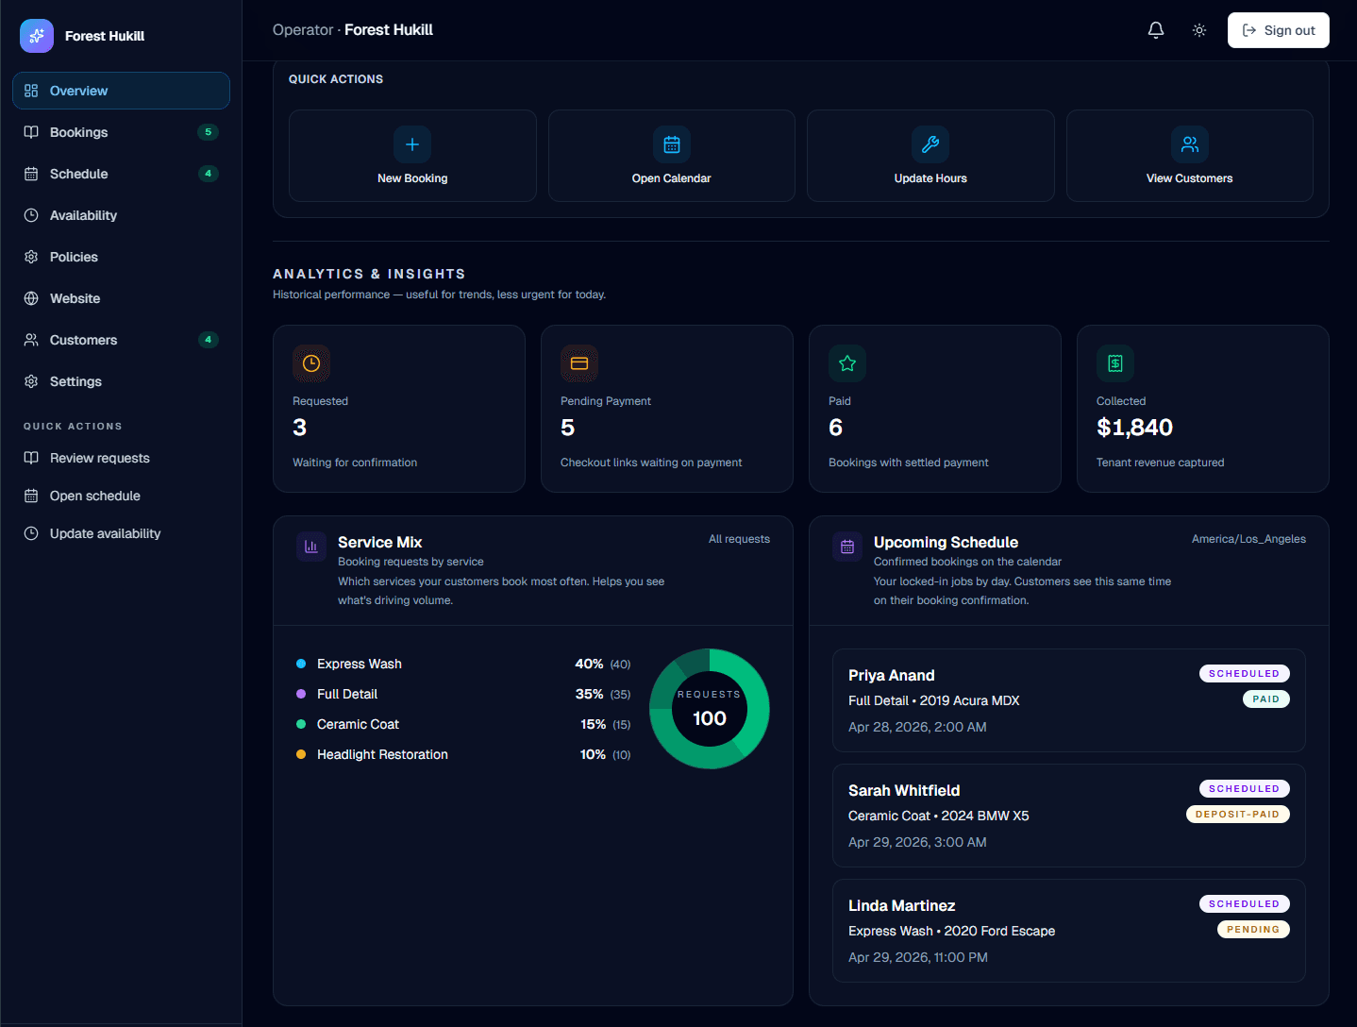Screen dimensions: 1357x1027
Task: Click the Sign out button
Action: click(x=1279, y=30)
